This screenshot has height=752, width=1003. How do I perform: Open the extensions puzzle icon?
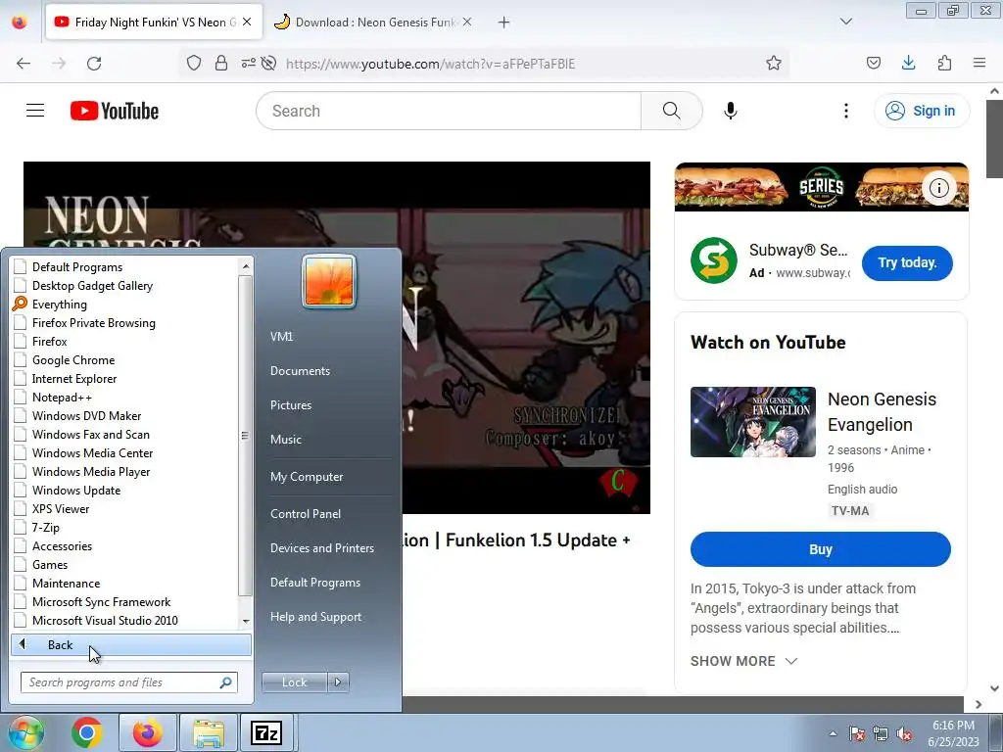point(944,63)
